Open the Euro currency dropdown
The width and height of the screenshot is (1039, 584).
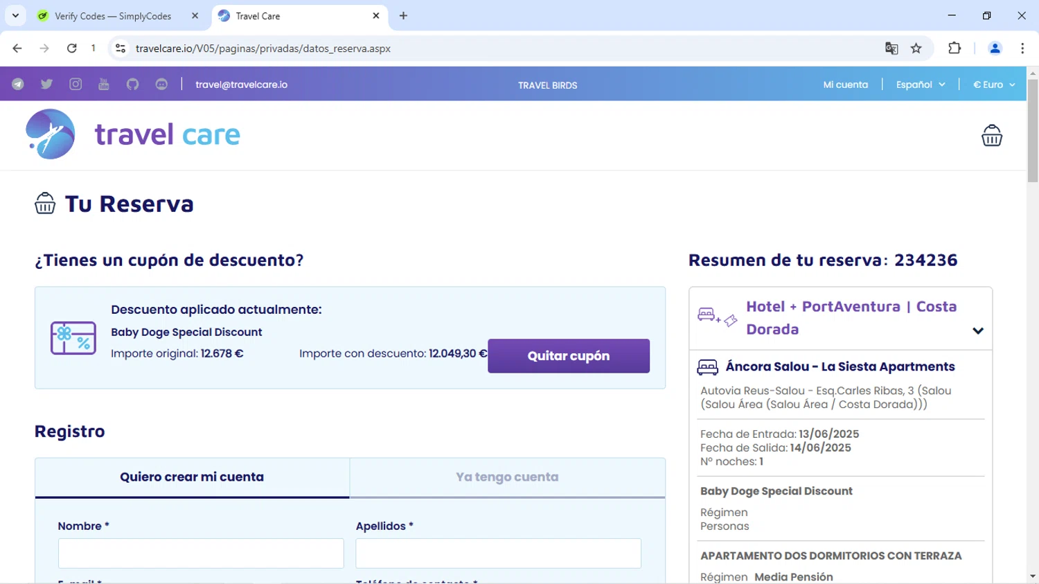pyautogui.click(x=994, y=85)
